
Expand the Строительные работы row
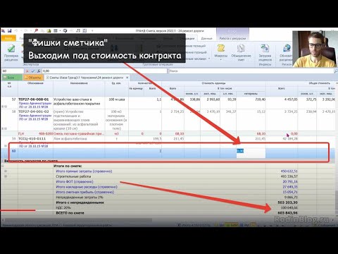click(x=6, y=176)
